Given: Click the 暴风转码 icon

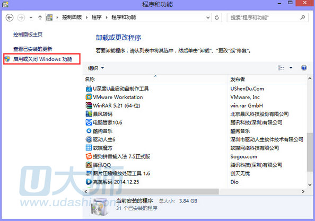Looking at the screenshot, I should point(89,114).
